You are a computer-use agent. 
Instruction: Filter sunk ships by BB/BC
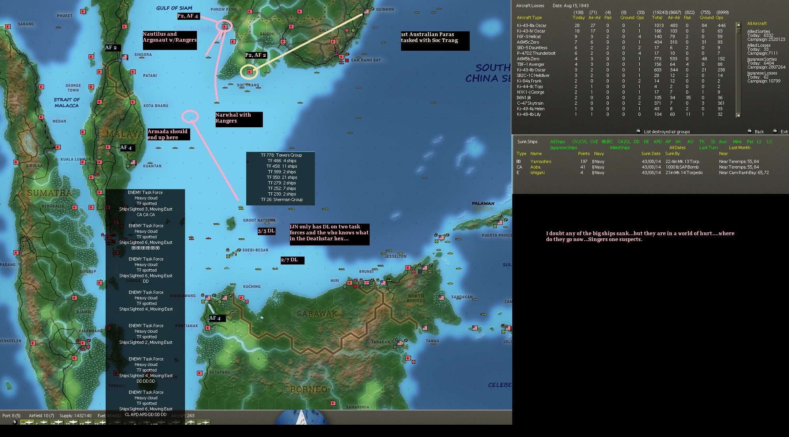coord(607,142)
